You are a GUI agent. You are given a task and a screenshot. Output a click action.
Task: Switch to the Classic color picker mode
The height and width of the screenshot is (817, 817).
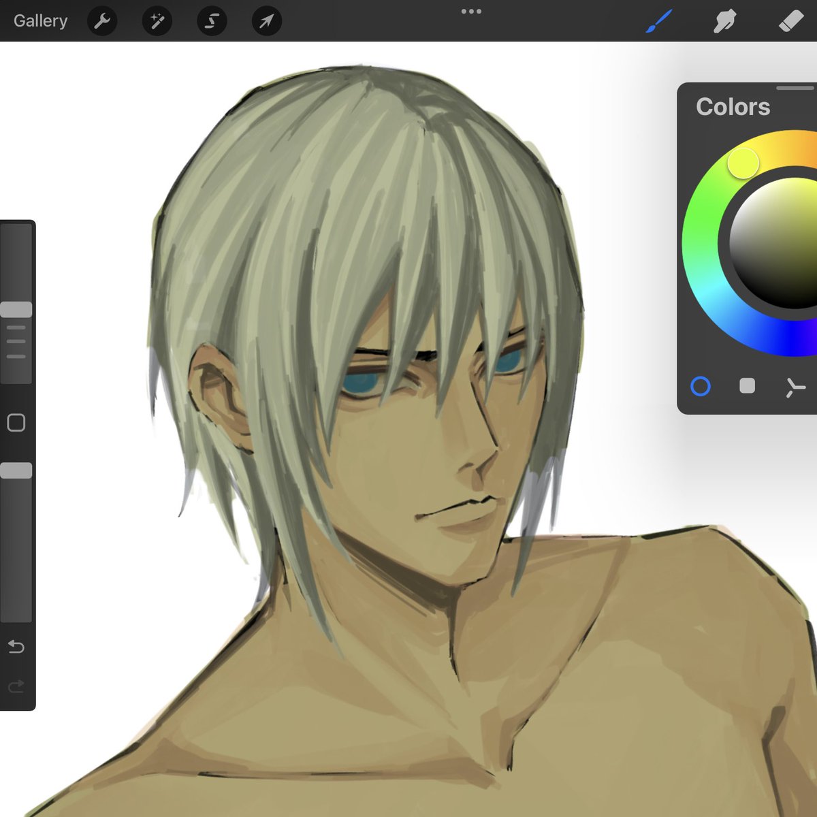(747, 386)
